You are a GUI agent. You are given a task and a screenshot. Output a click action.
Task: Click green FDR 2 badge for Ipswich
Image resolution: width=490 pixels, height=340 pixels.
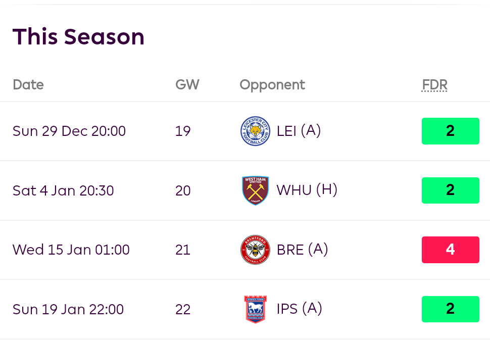pyautogui.click(x=450, y=309)
